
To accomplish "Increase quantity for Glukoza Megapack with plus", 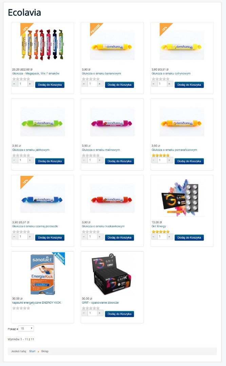I will coord(30,84).
